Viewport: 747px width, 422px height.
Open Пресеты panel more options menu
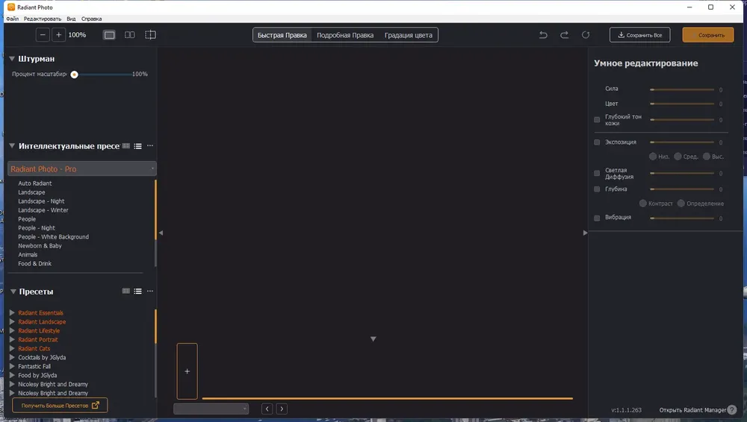click(x=150, y=291)
